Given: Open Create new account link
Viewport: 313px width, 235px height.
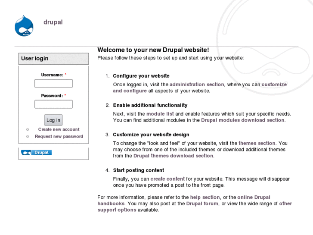Looking at the screenshot, I should (59, 129).
